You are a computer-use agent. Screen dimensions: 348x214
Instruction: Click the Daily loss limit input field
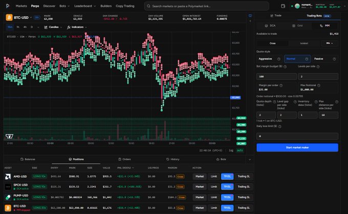[297, 136]
